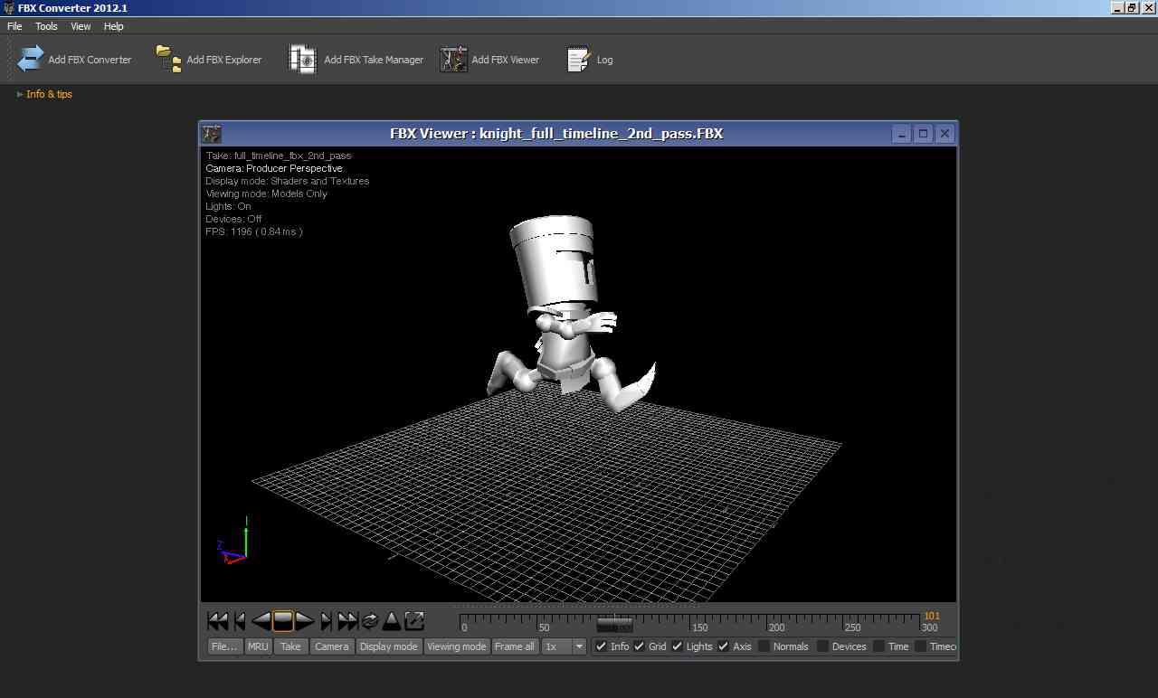Click the Frame all button
1158x698 pixels.
click(514, 646)
